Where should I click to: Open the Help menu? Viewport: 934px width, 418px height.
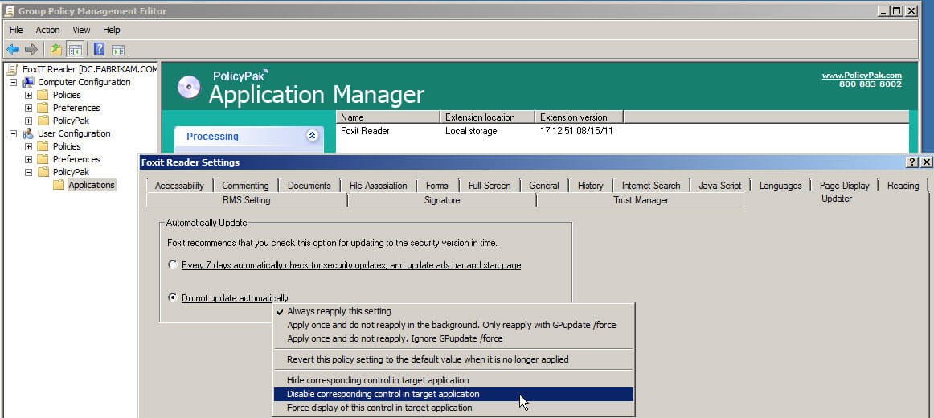(x=112, y=30)
